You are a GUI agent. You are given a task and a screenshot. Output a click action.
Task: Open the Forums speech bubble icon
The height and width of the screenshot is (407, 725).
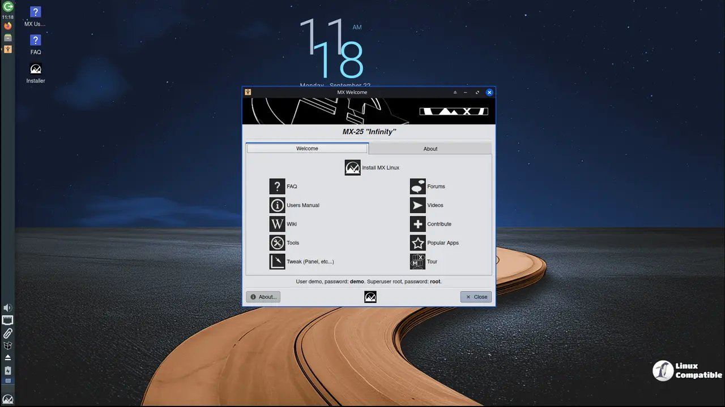pos(417,187)
